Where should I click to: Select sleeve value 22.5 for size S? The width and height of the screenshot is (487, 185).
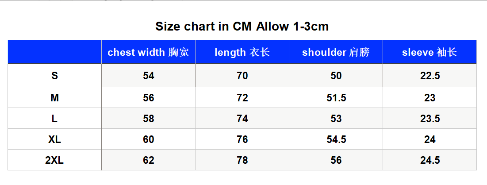[430, 76]
